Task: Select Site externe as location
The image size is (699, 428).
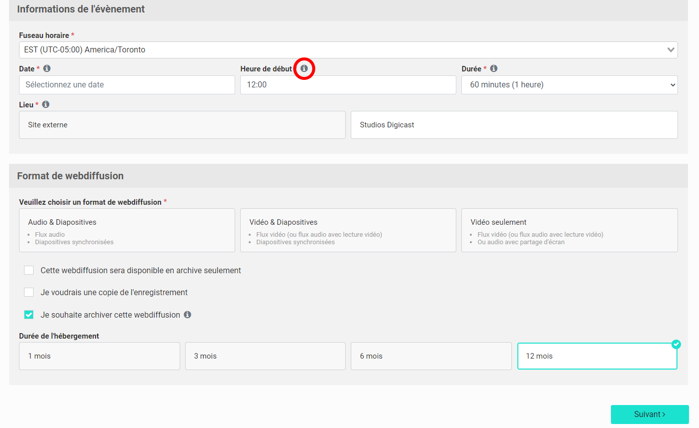Action: (x=182, y=125)
